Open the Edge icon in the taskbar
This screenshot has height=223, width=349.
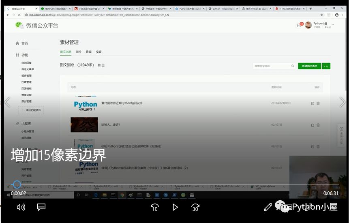[96, 195]
